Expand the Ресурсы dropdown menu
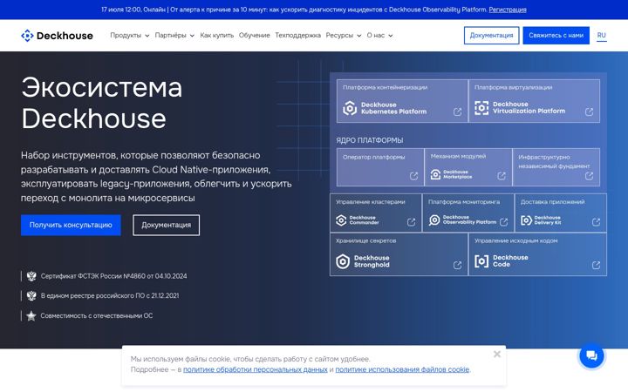This screenshot has width=628, height=392. [344, 35]
